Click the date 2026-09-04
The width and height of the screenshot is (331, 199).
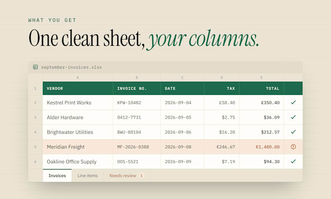coord(178,103)
